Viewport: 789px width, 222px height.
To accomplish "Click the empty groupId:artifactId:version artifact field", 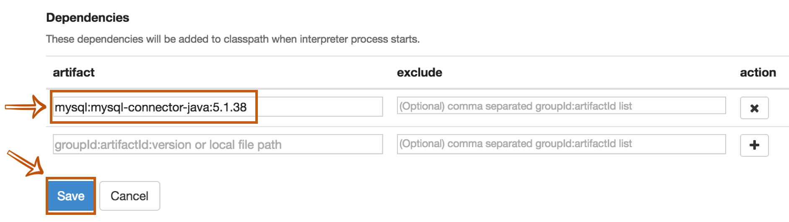I will [217, 144].
